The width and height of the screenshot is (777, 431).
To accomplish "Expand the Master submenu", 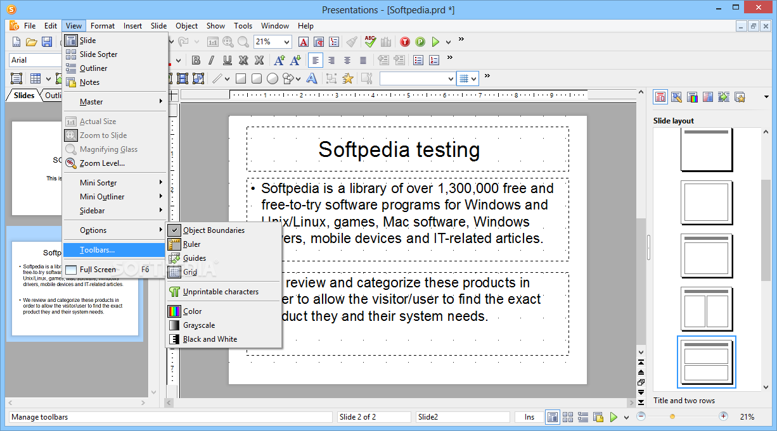I will tap(115, 102).
